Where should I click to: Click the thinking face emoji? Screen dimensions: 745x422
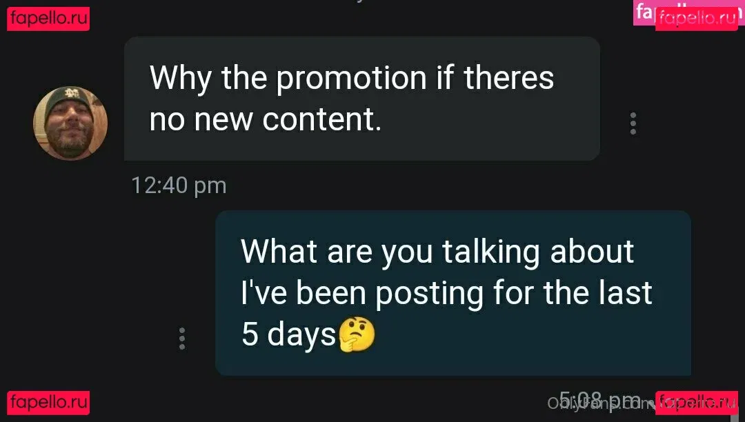point(357,335)
